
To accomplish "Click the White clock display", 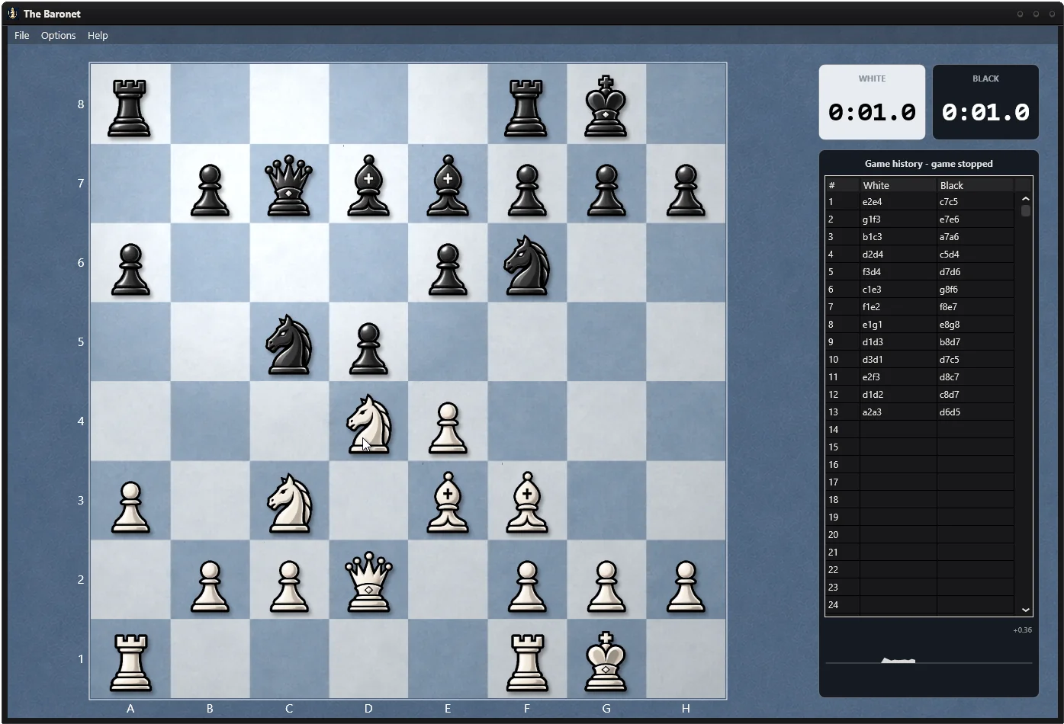I will 872,102.
